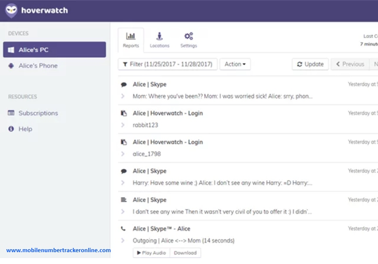Image resolution: width=378 pixels, height=264 pixels.
Task: Click the Update refresh button
Action: (x=310, y=64)
